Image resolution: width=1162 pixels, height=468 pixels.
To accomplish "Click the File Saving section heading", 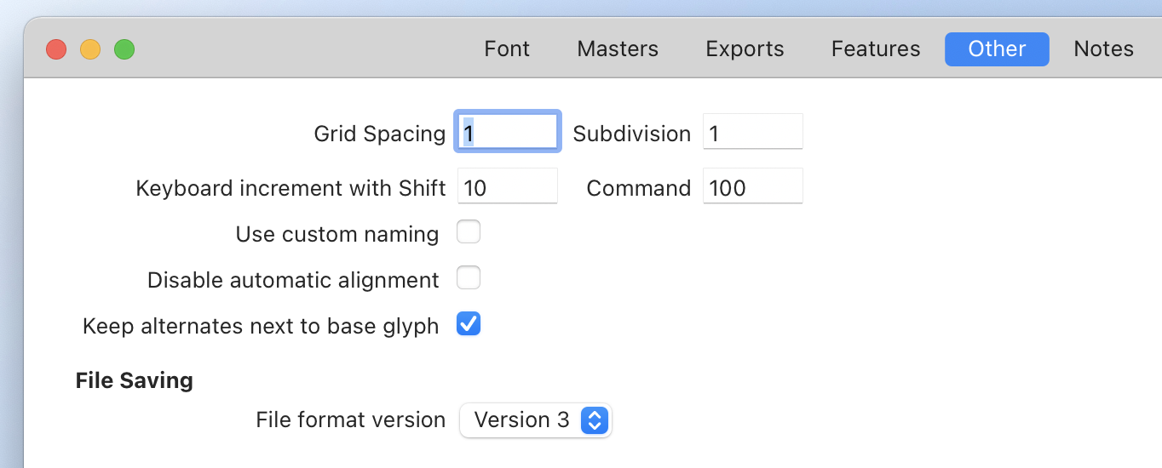I will pos(135,380).
